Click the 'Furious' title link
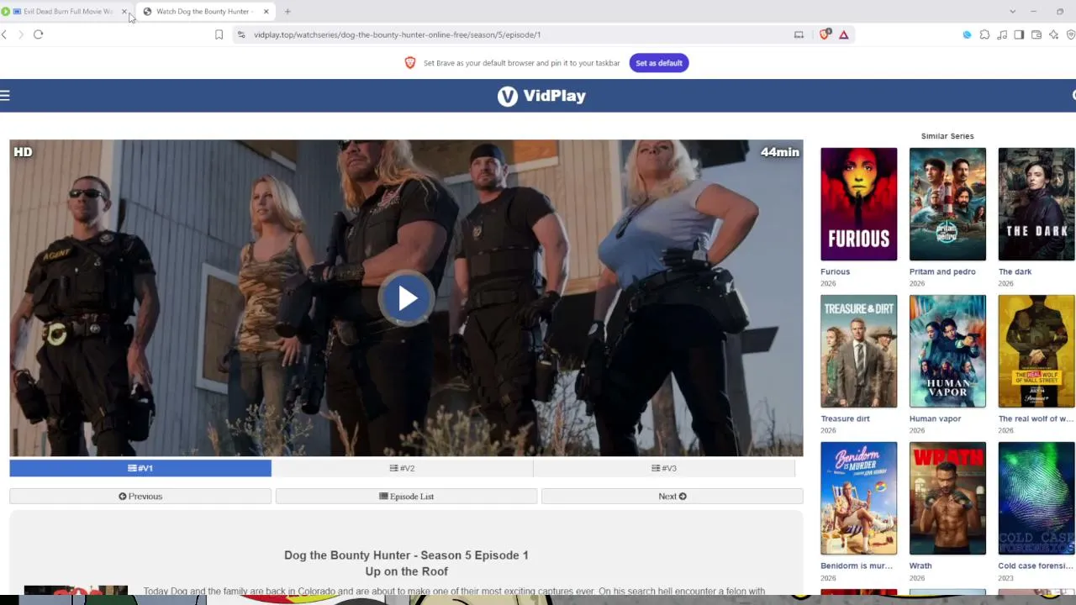 [835, 271]
